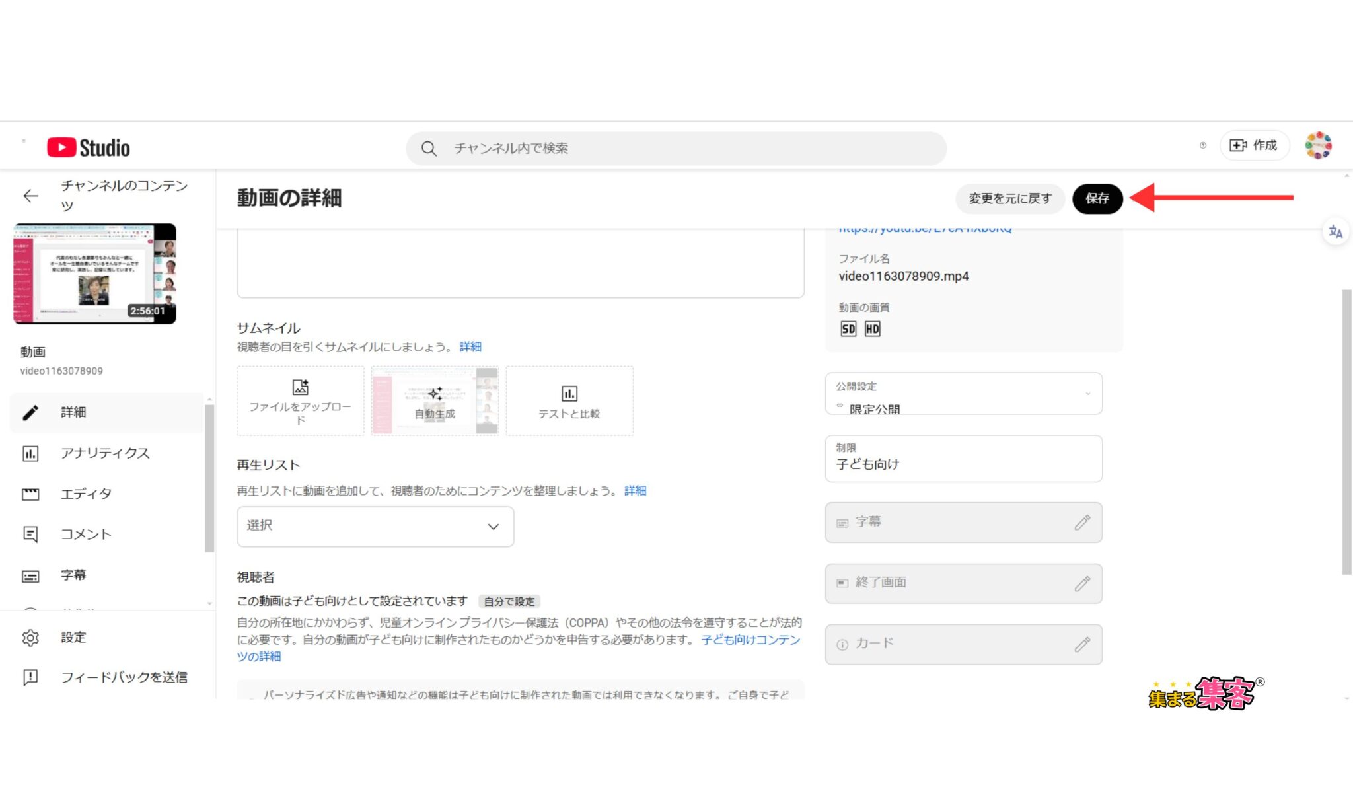Select the 詳細 sidebar menu item

pyautogui.click(x=107, y=412)
